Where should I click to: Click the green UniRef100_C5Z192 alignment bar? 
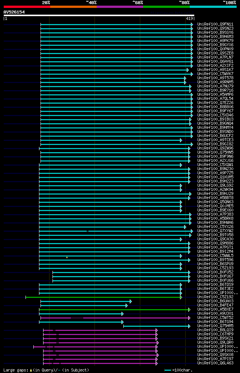click(x=104, y=297)
